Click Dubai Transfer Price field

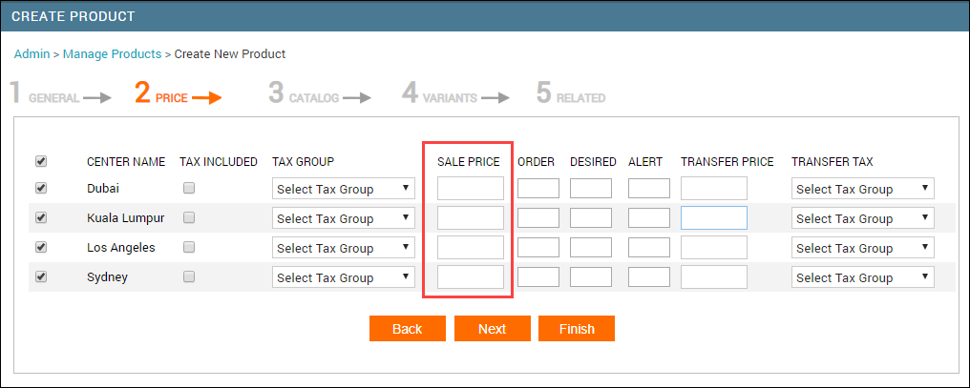coord(714,189)
